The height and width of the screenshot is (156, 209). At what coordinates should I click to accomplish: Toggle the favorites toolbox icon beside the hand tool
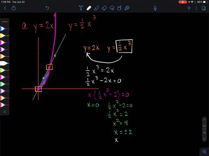pyautogui.click(x=127, y=8)
